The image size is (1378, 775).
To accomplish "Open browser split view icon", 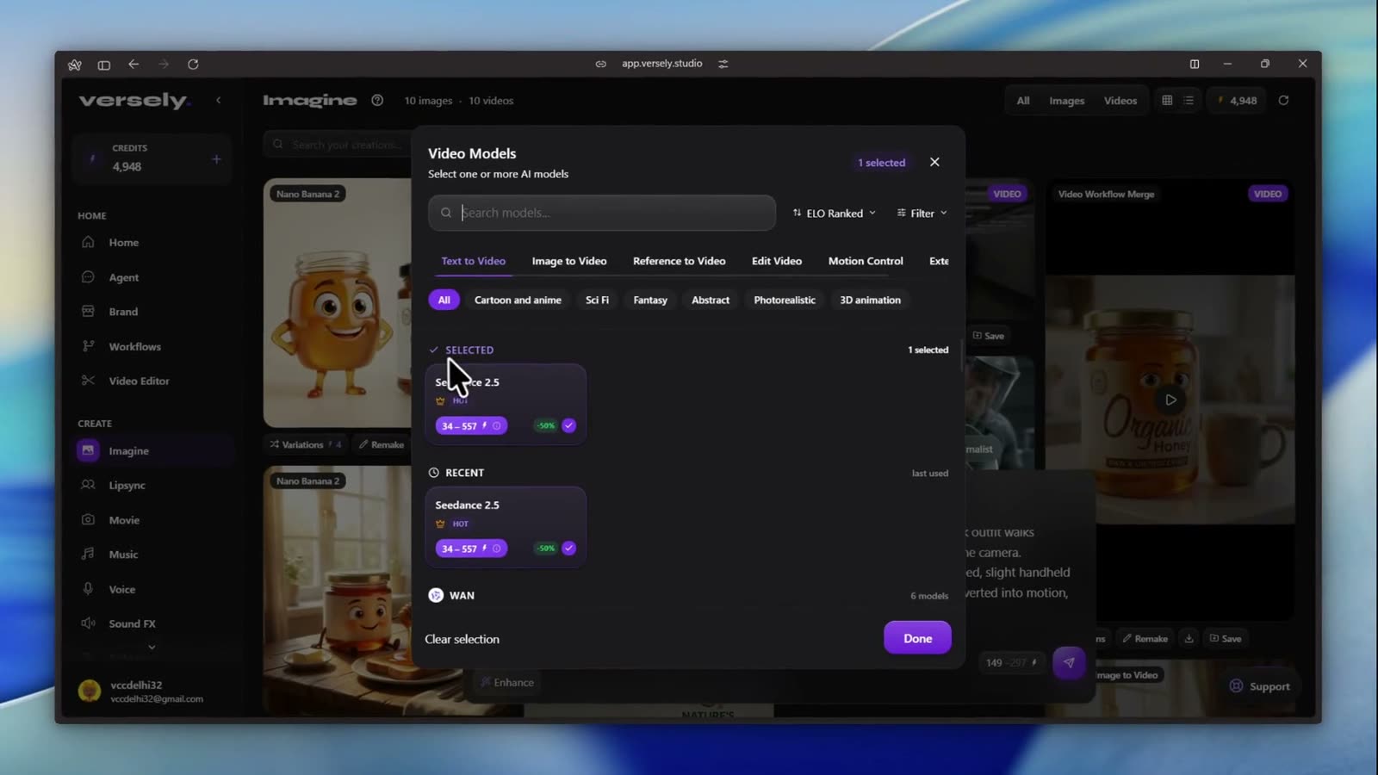I will [1195, 64].
